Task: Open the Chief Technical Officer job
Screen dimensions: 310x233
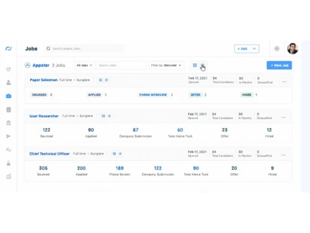Action: 50,153
